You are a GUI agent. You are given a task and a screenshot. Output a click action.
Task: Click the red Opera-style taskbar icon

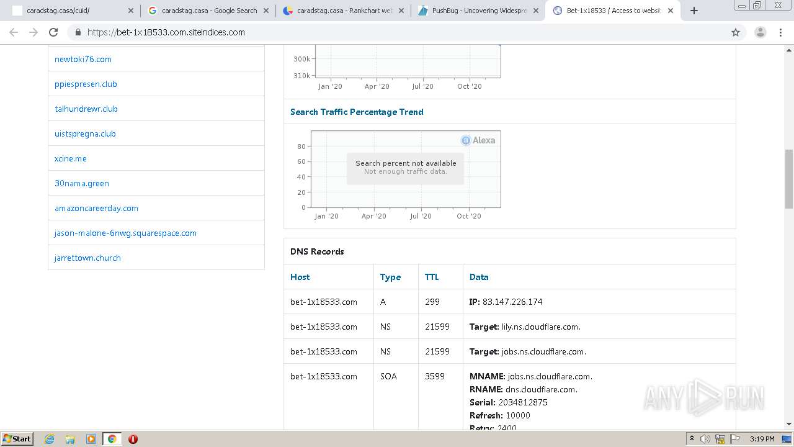click(x=133, y=439)
